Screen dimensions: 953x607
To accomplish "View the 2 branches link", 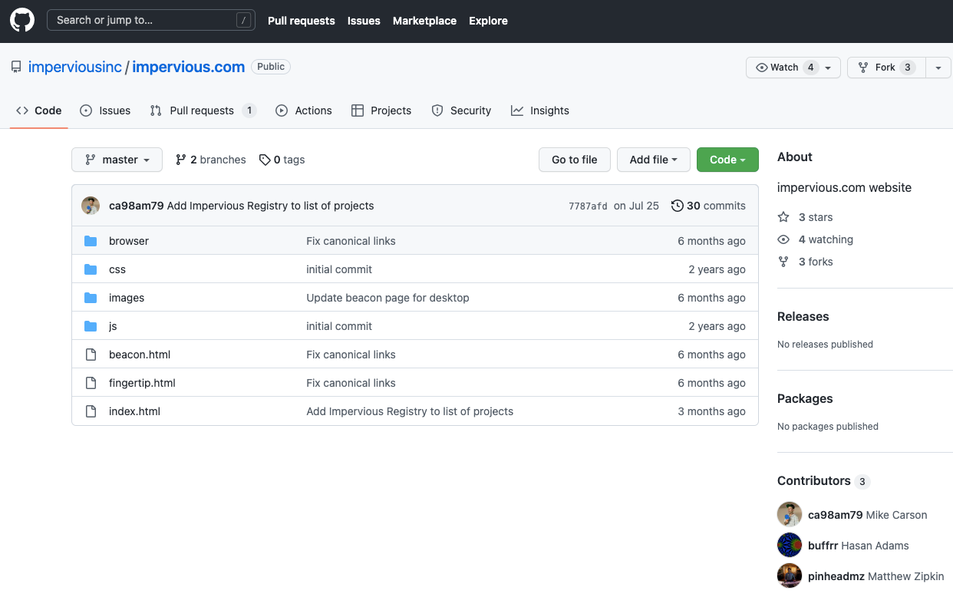I will click(210, 160).
